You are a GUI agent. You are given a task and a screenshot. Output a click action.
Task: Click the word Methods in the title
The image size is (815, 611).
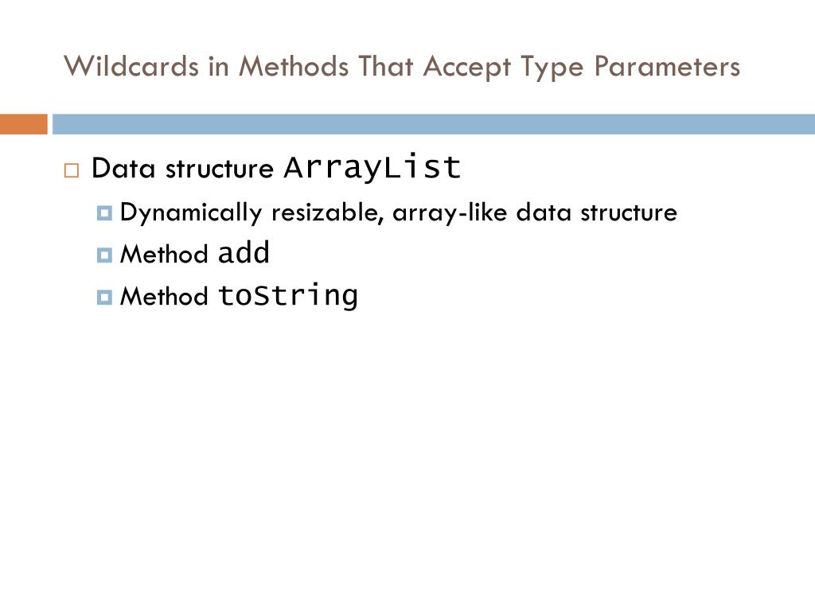point(294,67)
